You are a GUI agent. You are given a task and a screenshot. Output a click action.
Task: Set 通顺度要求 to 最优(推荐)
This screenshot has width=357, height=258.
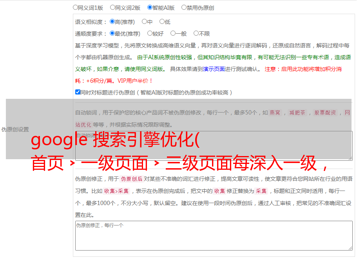tap(112, 33)
